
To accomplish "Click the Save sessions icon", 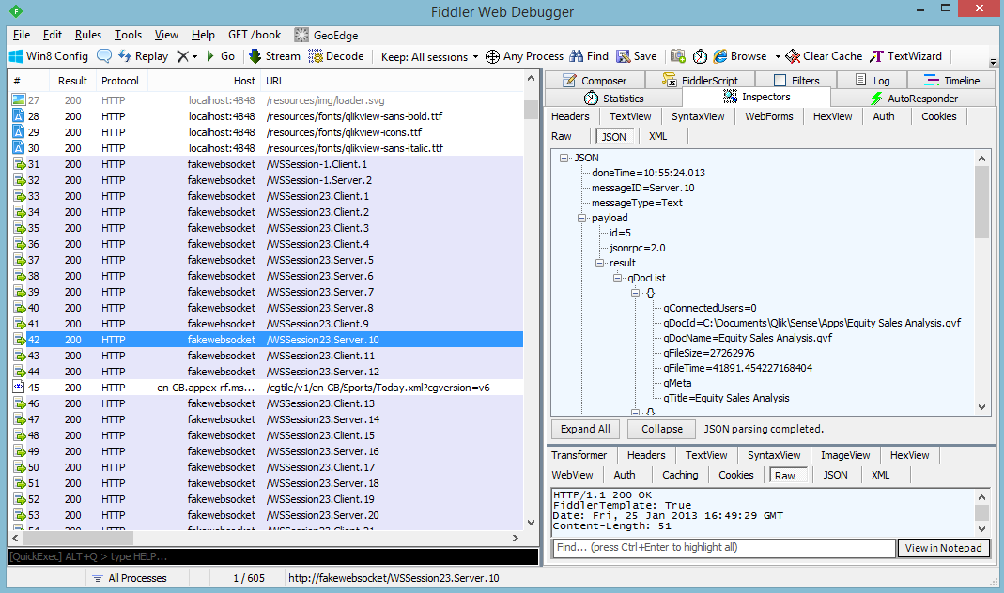I will coord(623,56).
